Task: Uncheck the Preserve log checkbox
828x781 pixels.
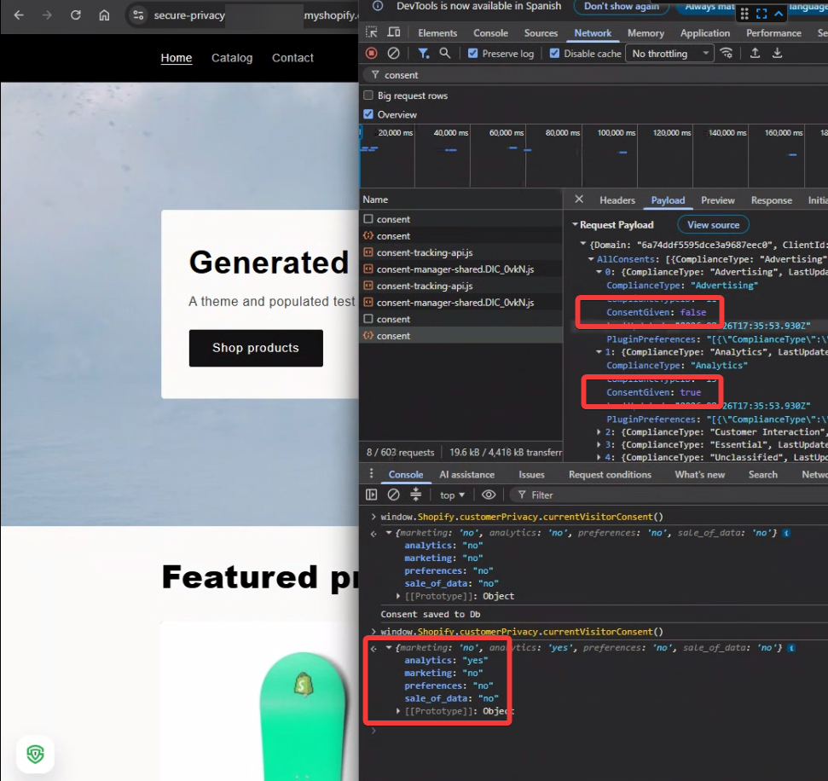Action: (x=473, y=53)
